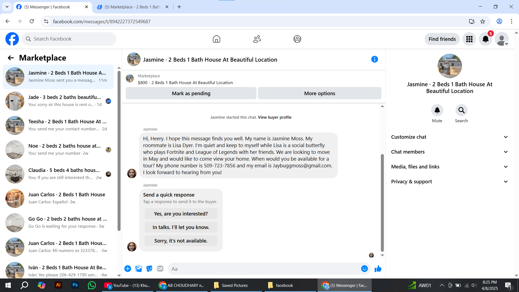Click the chat message scrollbar
Viewport: 519px width, 292px height.
pyautogui.click(x=382, y=203)
